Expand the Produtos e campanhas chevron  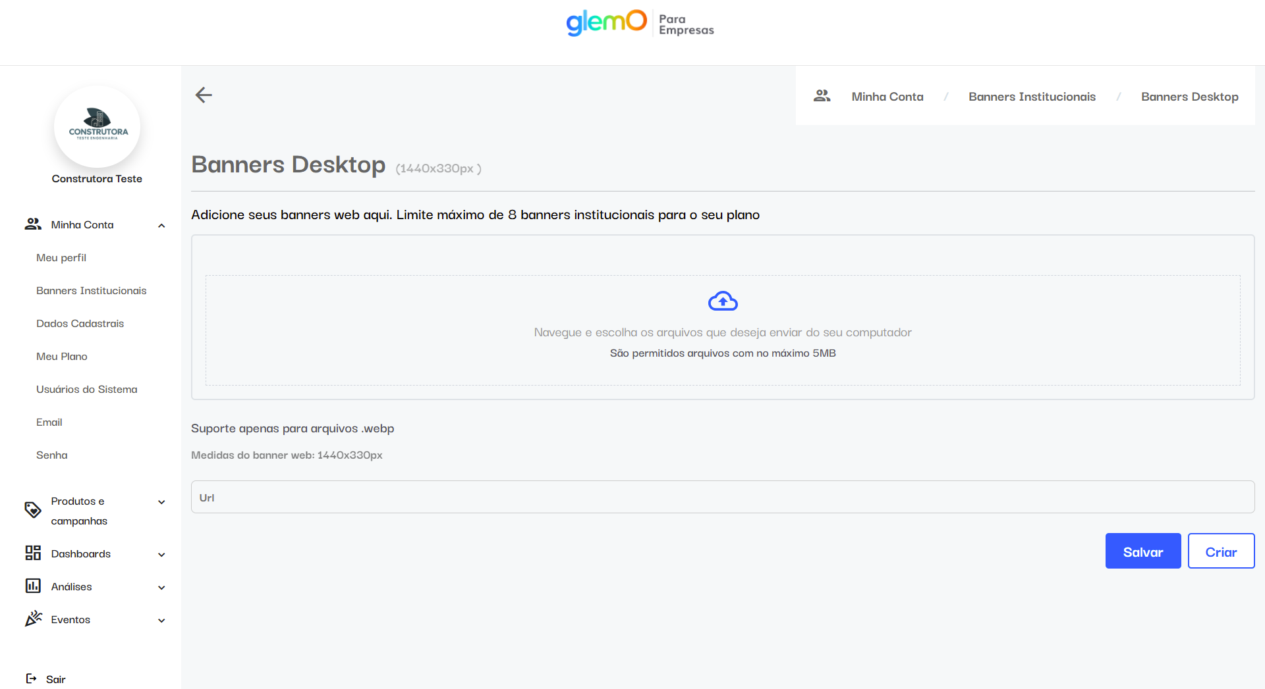pos(161,502)
